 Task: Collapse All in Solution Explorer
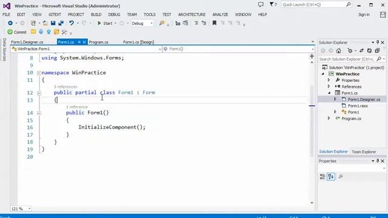377,51
